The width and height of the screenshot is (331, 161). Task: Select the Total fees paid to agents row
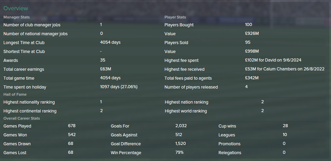coord(245,78)
